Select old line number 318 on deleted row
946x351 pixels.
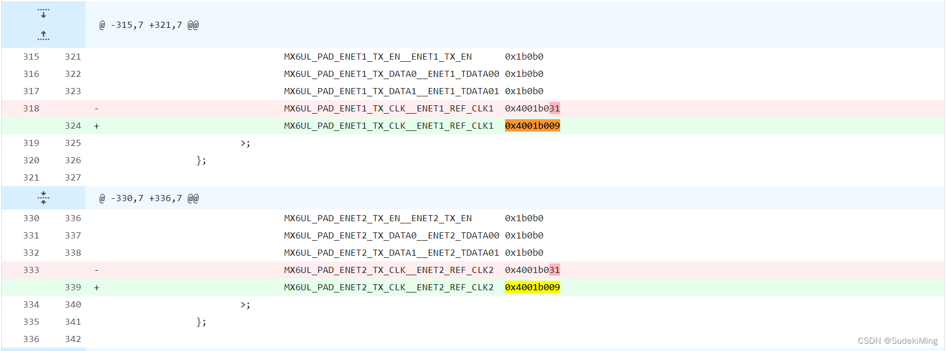[31, 109]
